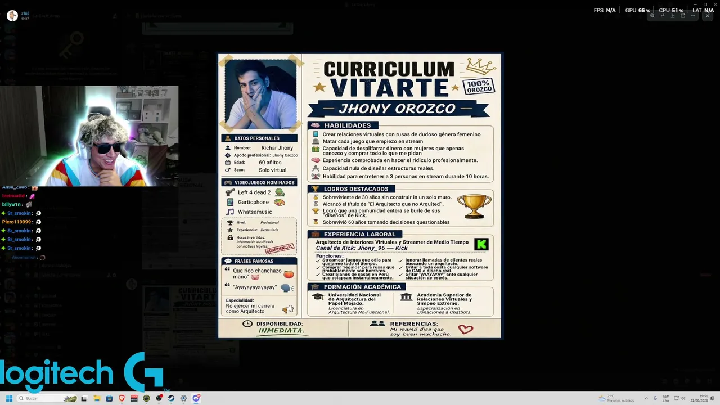This screenshot has width=720, height=405.
Task: Click the z1ul avatar in the stream overlay
Action: (x=12, y=16)
